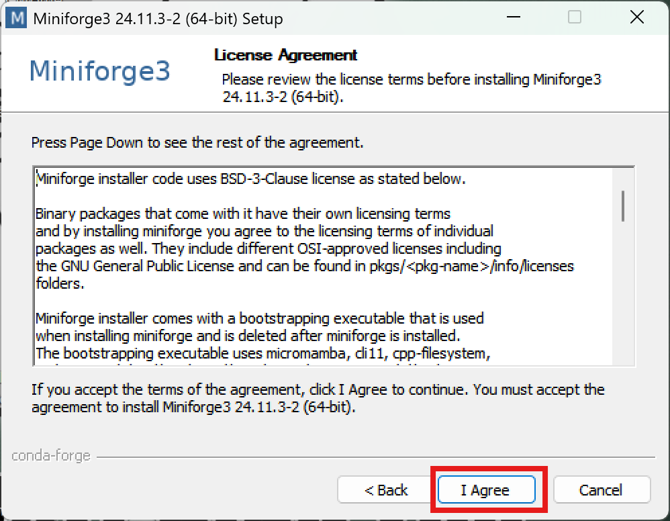Click the 'If you accept the terms' notice
The height and width of the screenshot is (521, 670).
coord(318,398)
